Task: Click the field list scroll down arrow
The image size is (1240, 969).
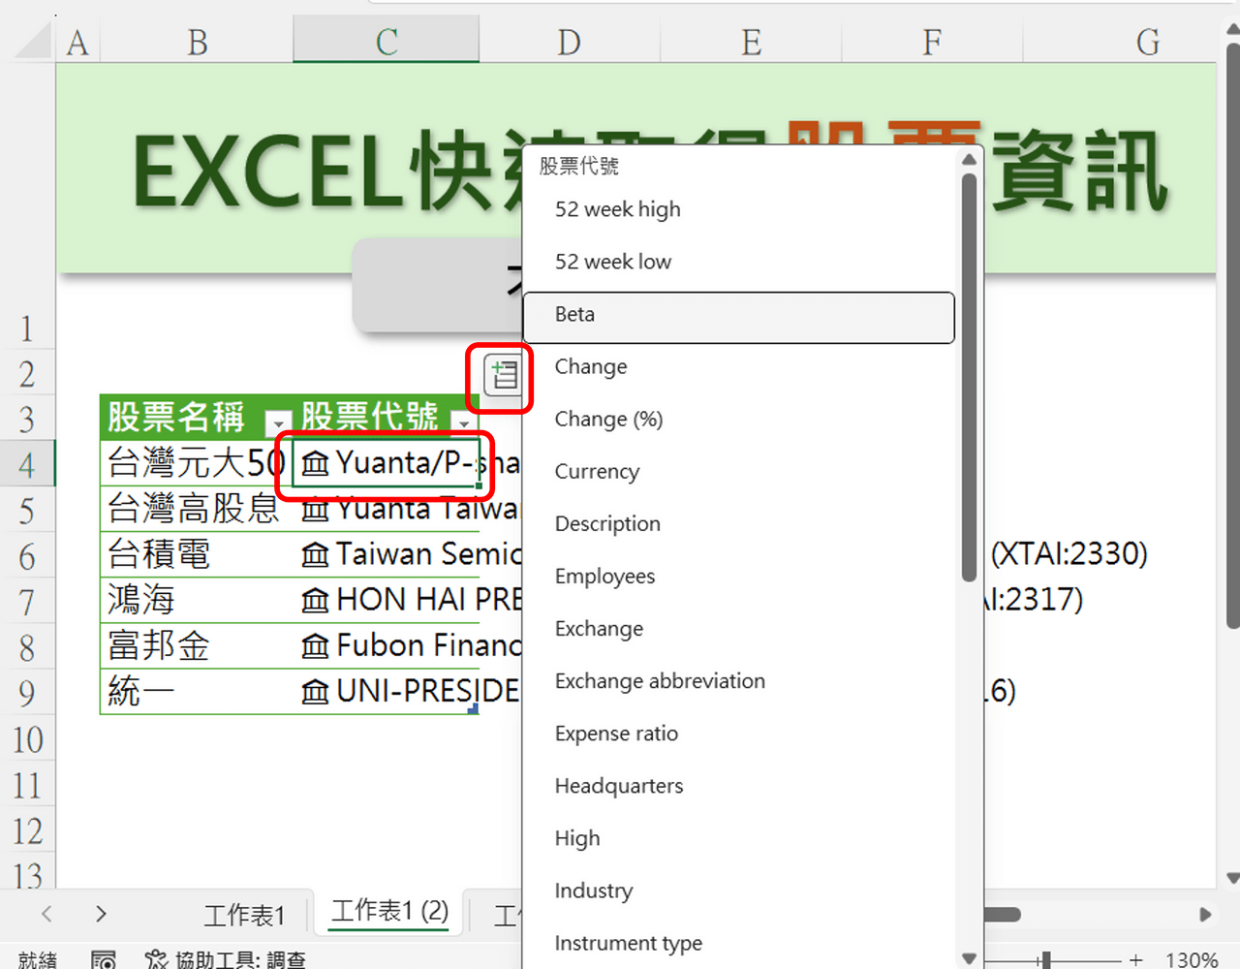Action: 969,957
